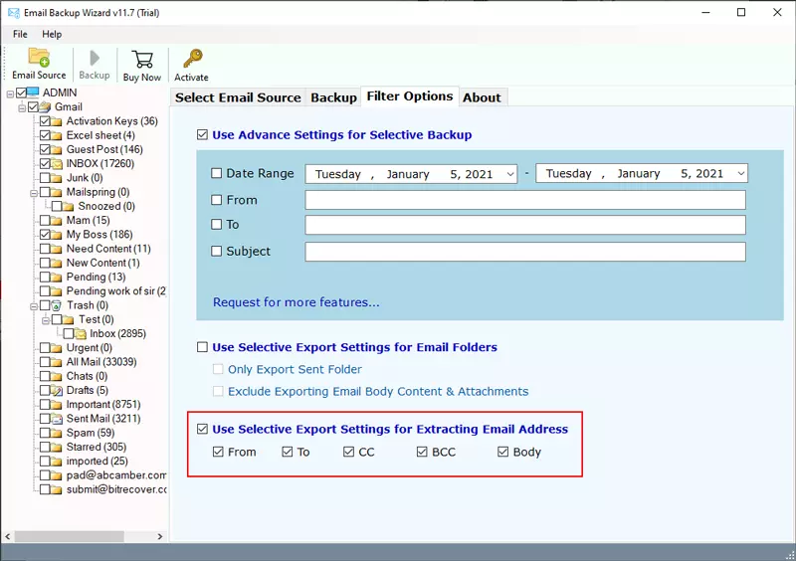
Task: Click the Backup play toolbar icon
Action: coord(94,58)
